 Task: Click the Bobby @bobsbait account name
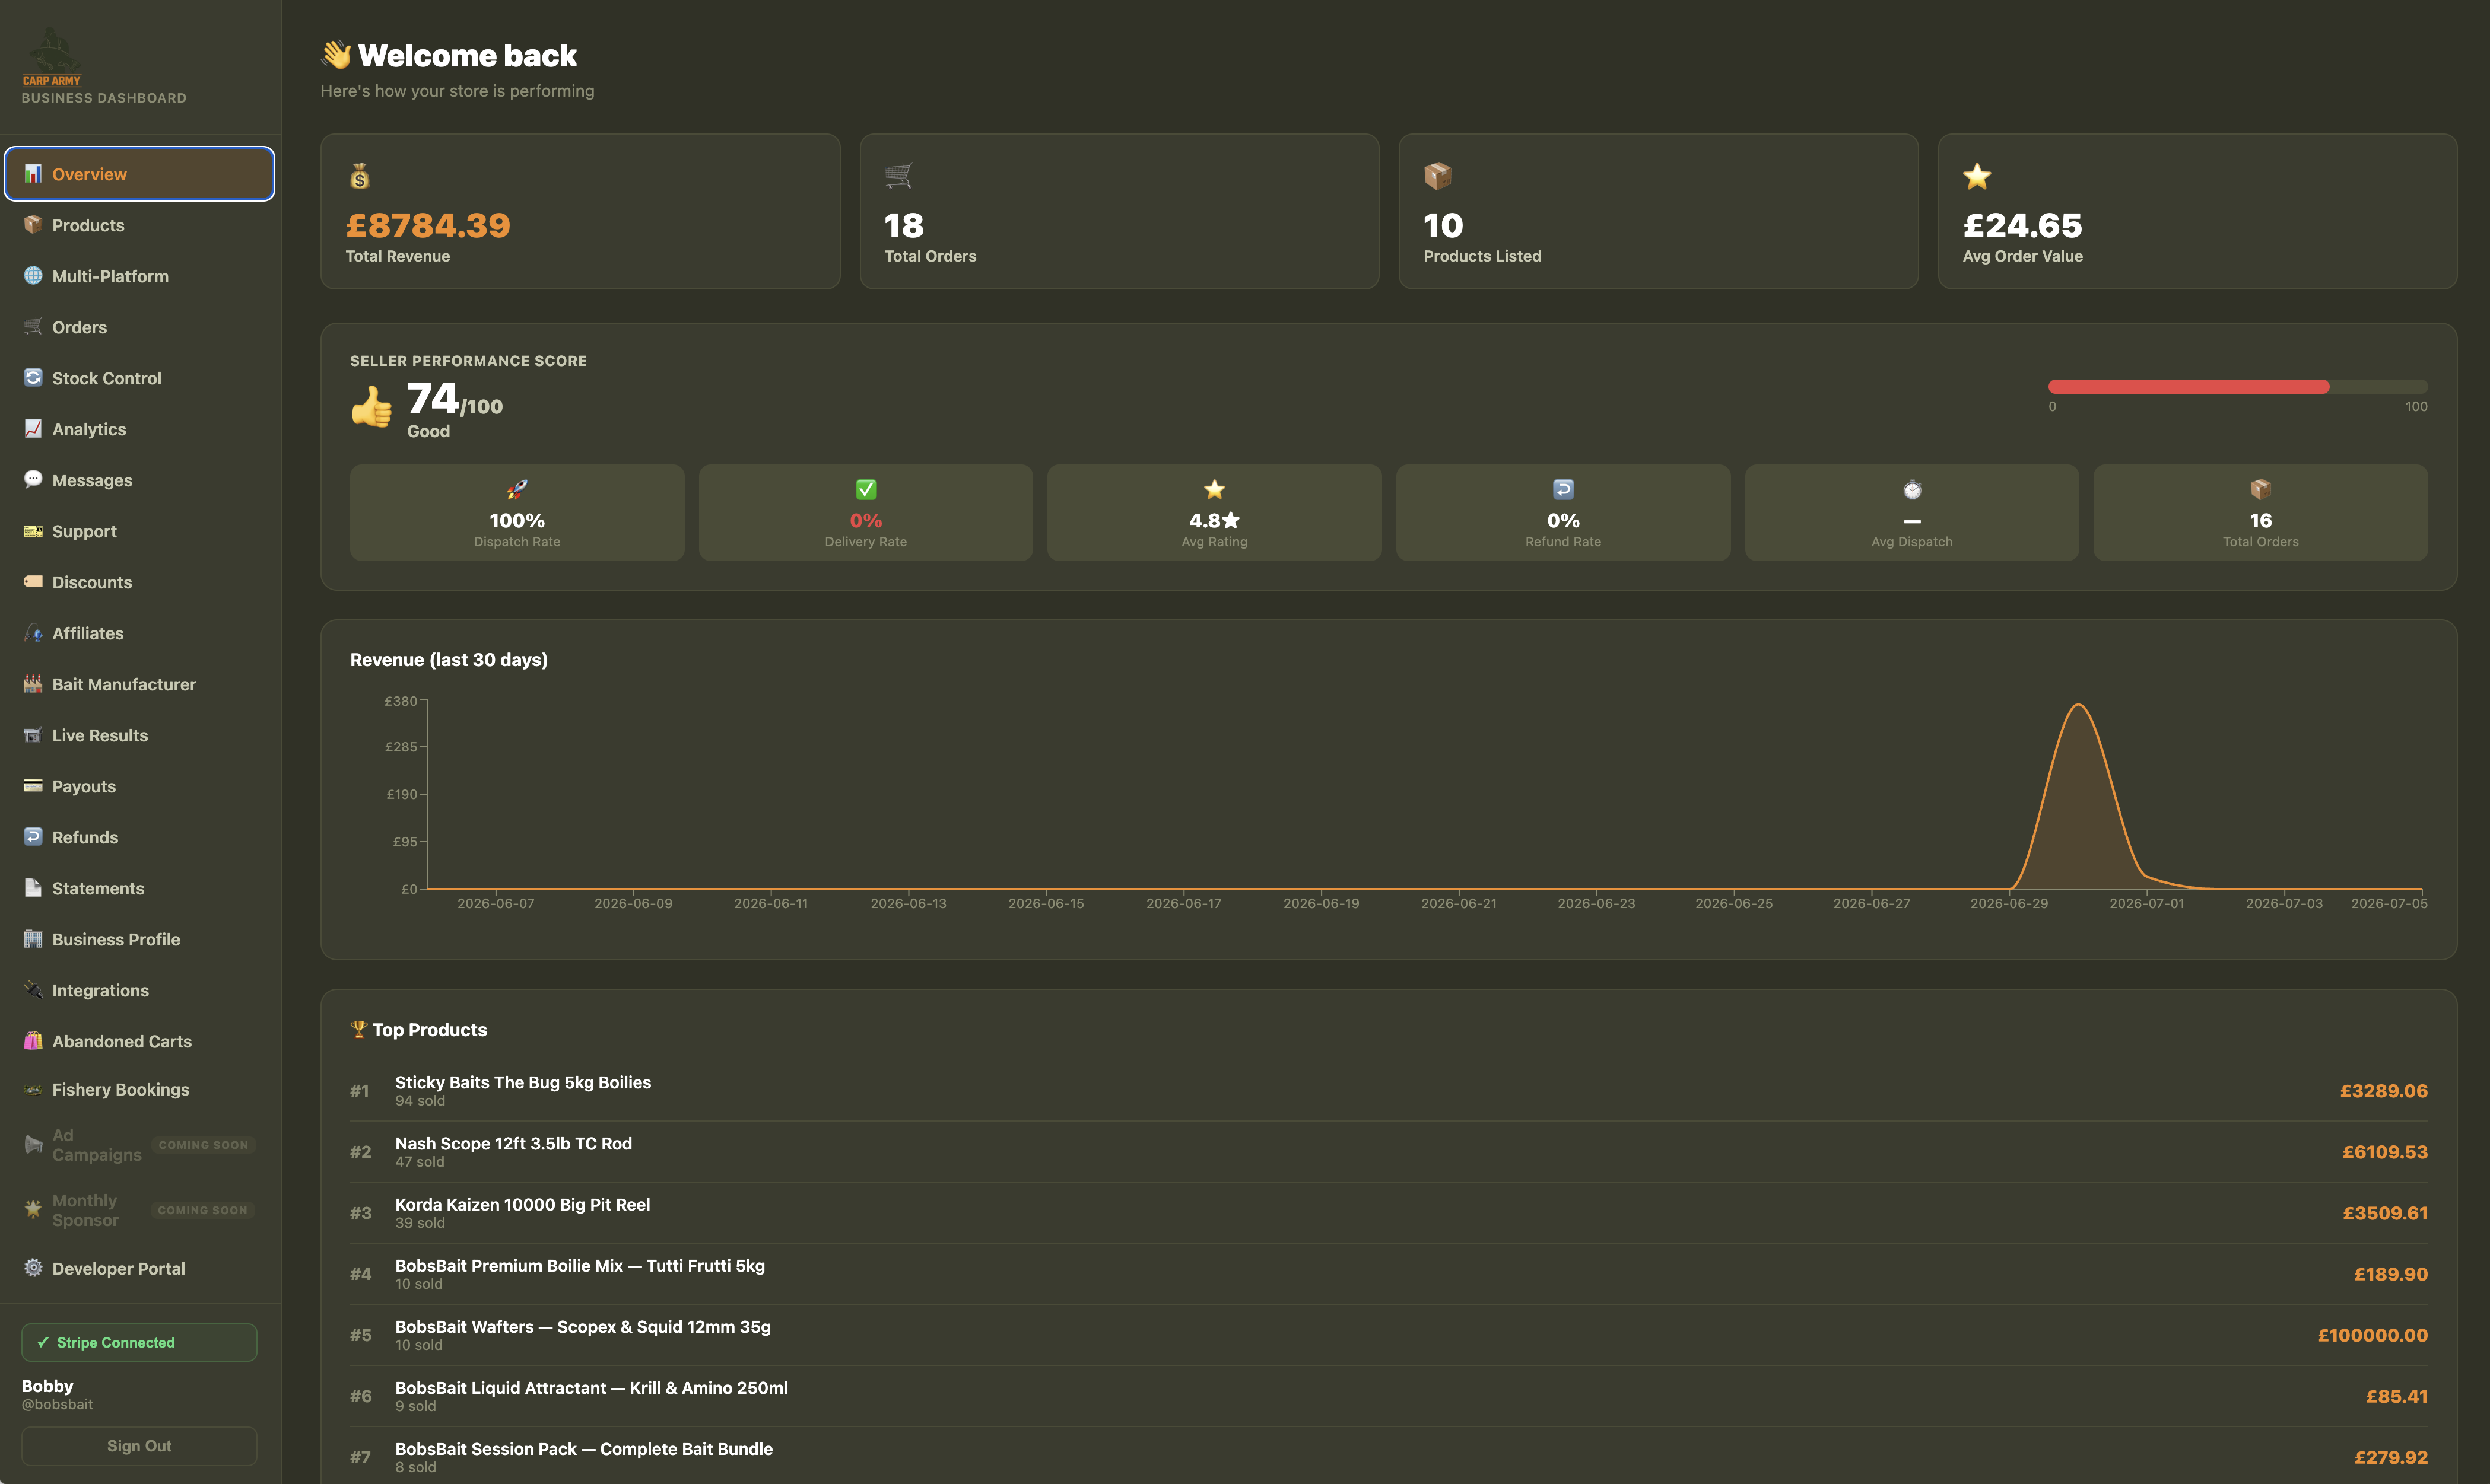click(57, 1394)
